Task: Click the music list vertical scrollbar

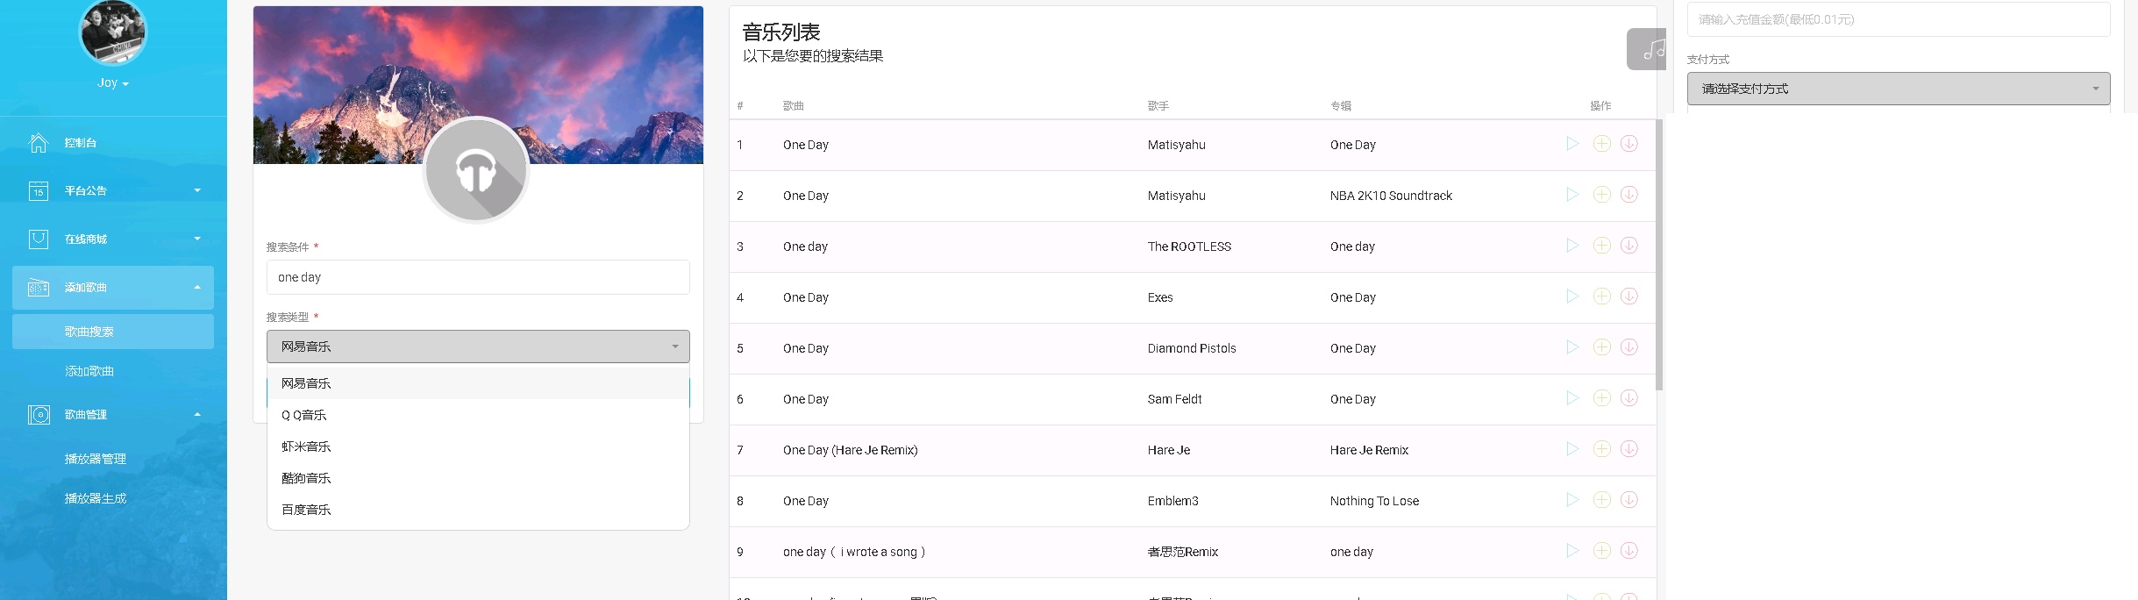Action: coord(1658,254)
